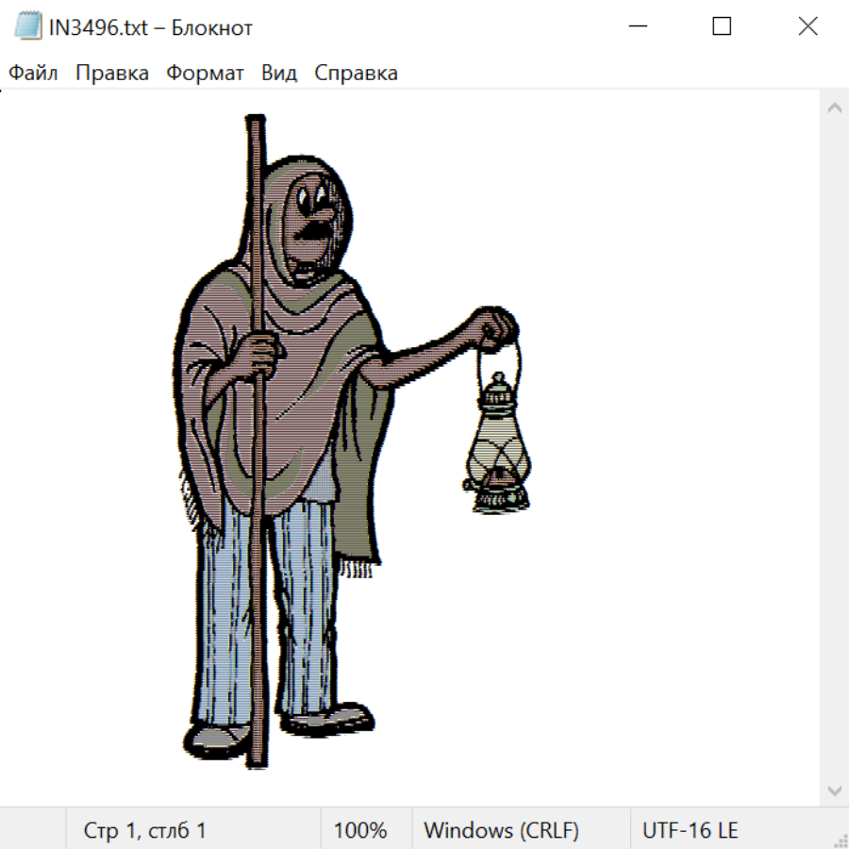Viewport: 849px width, 849px height.
Task: Click the scroll up arrow
Action: [x=834, y=108]
